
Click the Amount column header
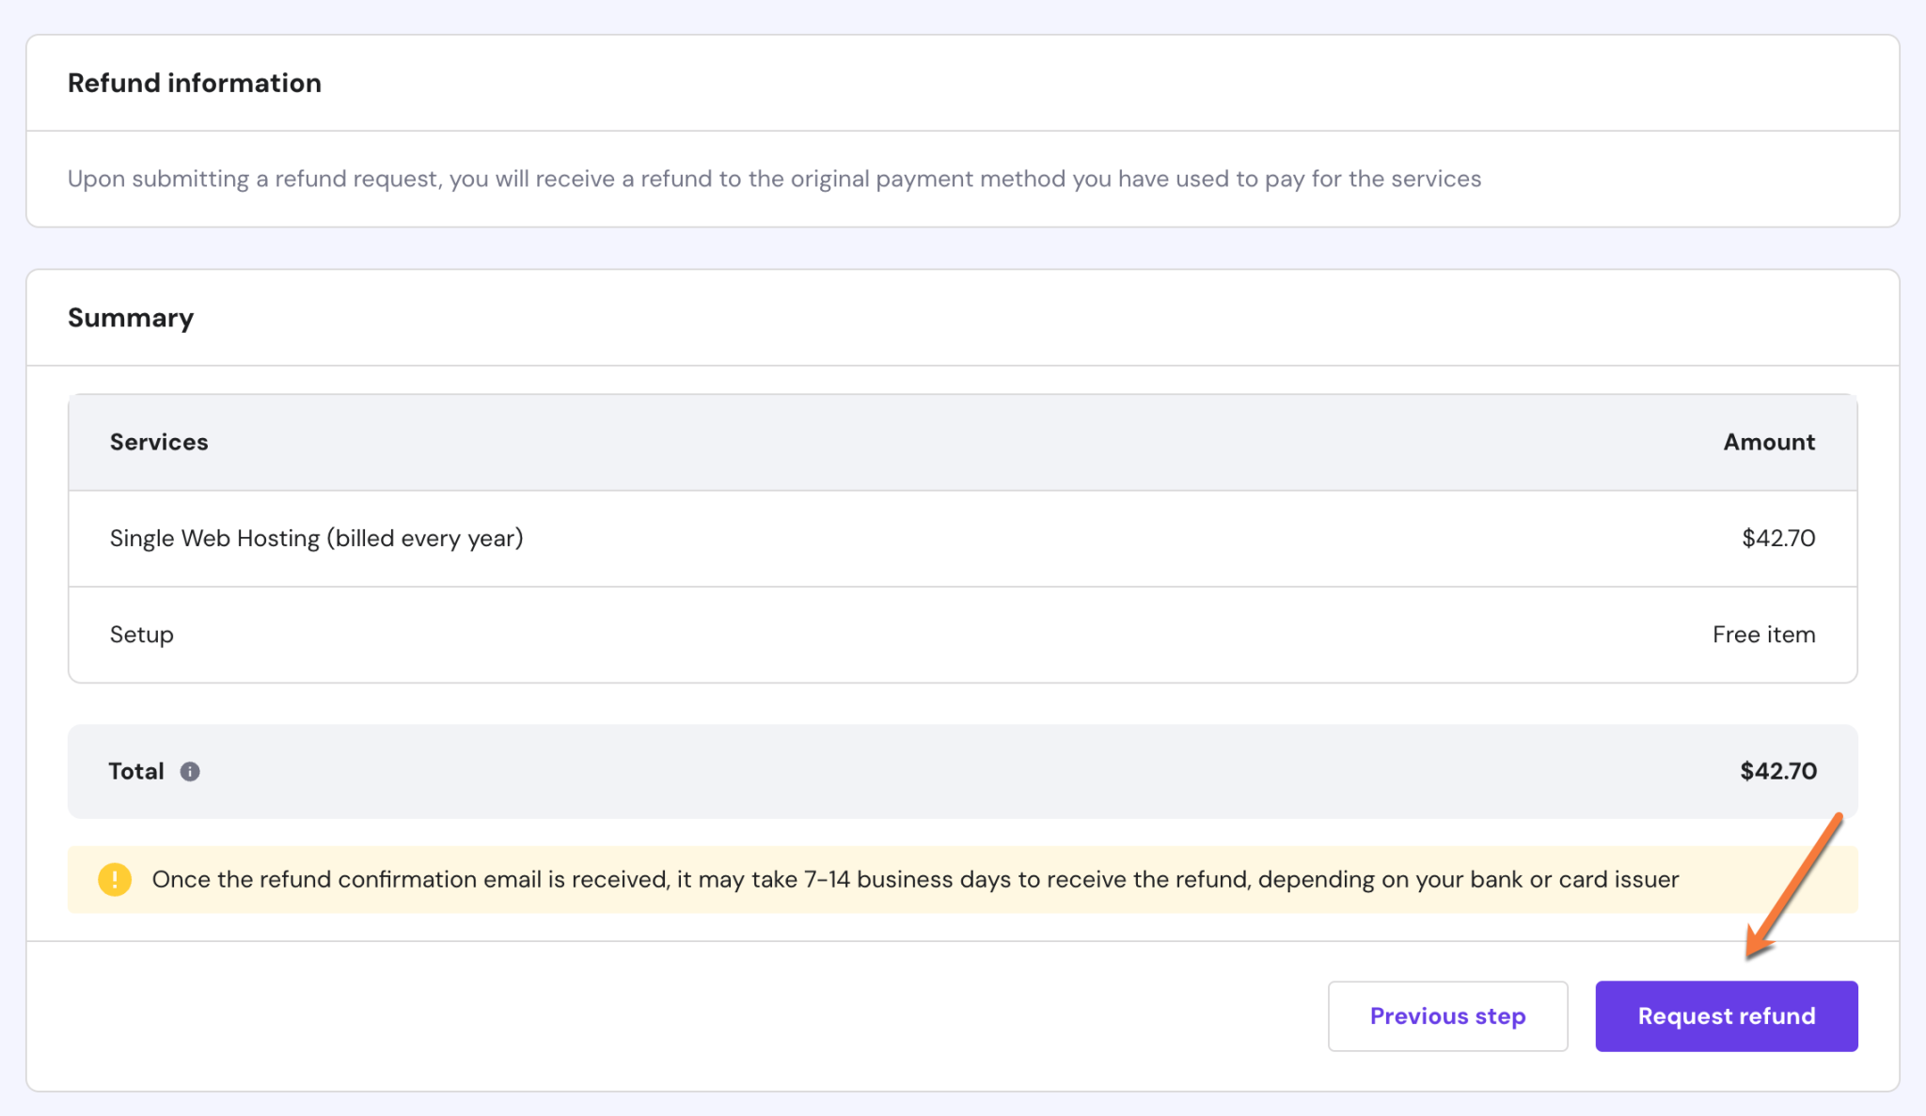click(1769, 442)
